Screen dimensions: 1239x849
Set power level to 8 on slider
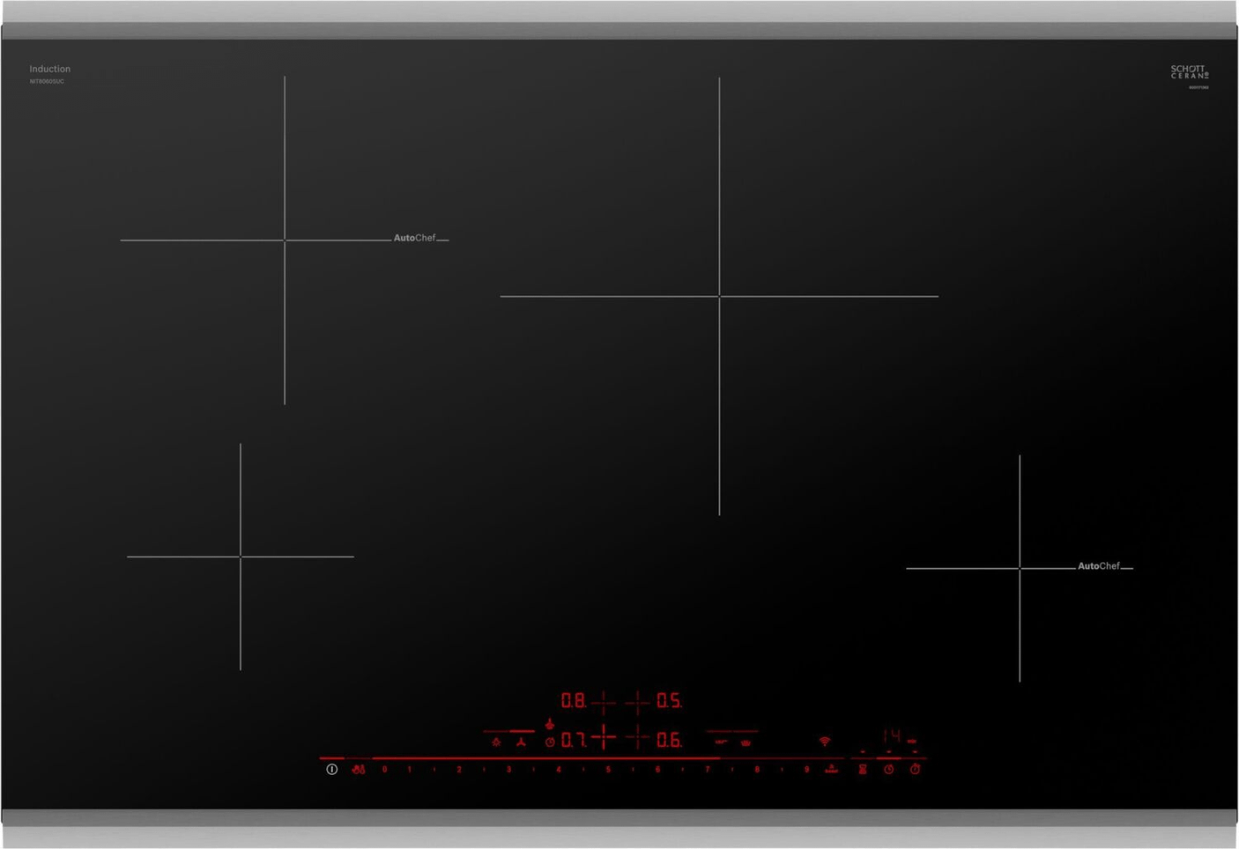point(757,769)
